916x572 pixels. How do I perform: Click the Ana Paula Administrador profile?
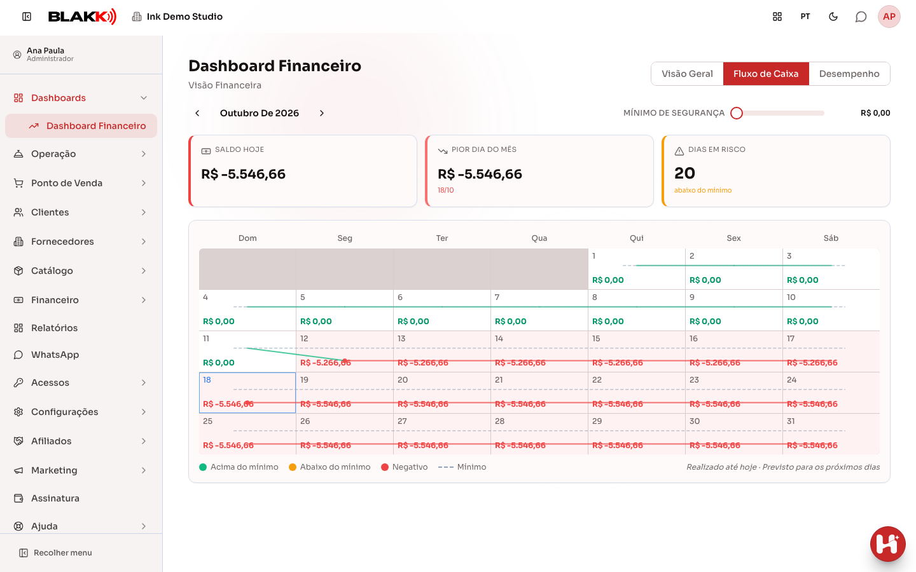[43, 55]
